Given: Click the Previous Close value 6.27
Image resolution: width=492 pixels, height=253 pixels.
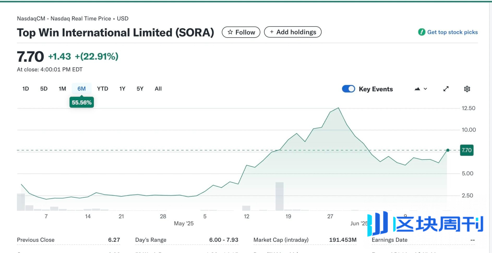Looking at the screenshot, I should 114,240.
